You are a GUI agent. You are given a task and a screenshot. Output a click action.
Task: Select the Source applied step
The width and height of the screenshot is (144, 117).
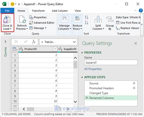tap(111, 83)
